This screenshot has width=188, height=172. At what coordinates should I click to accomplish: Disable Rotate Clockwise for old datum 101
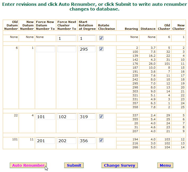click(x=101, y=140)
